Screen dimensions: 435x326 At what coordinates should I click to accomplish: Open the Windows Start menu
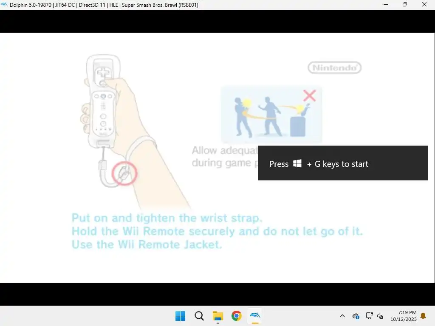[180, 316]
